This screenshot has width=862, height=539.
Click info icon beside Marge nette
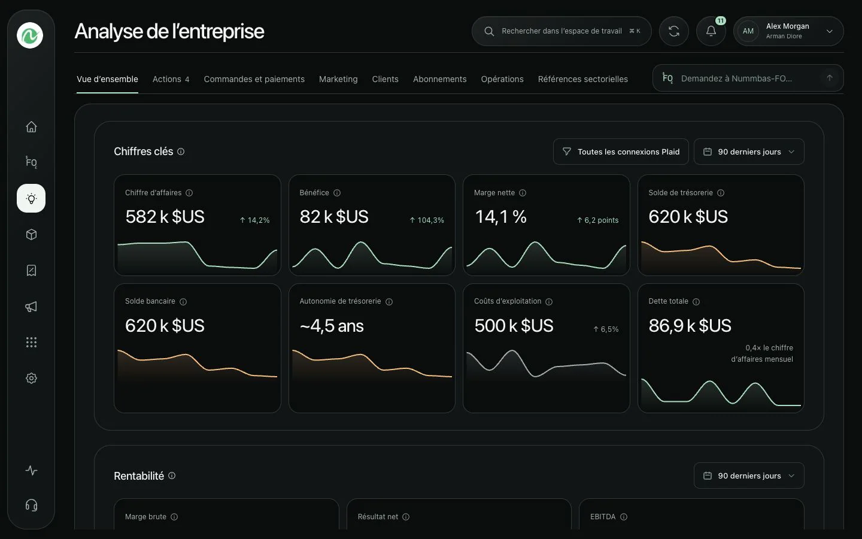pyautogui.click(x=523, y=193)
